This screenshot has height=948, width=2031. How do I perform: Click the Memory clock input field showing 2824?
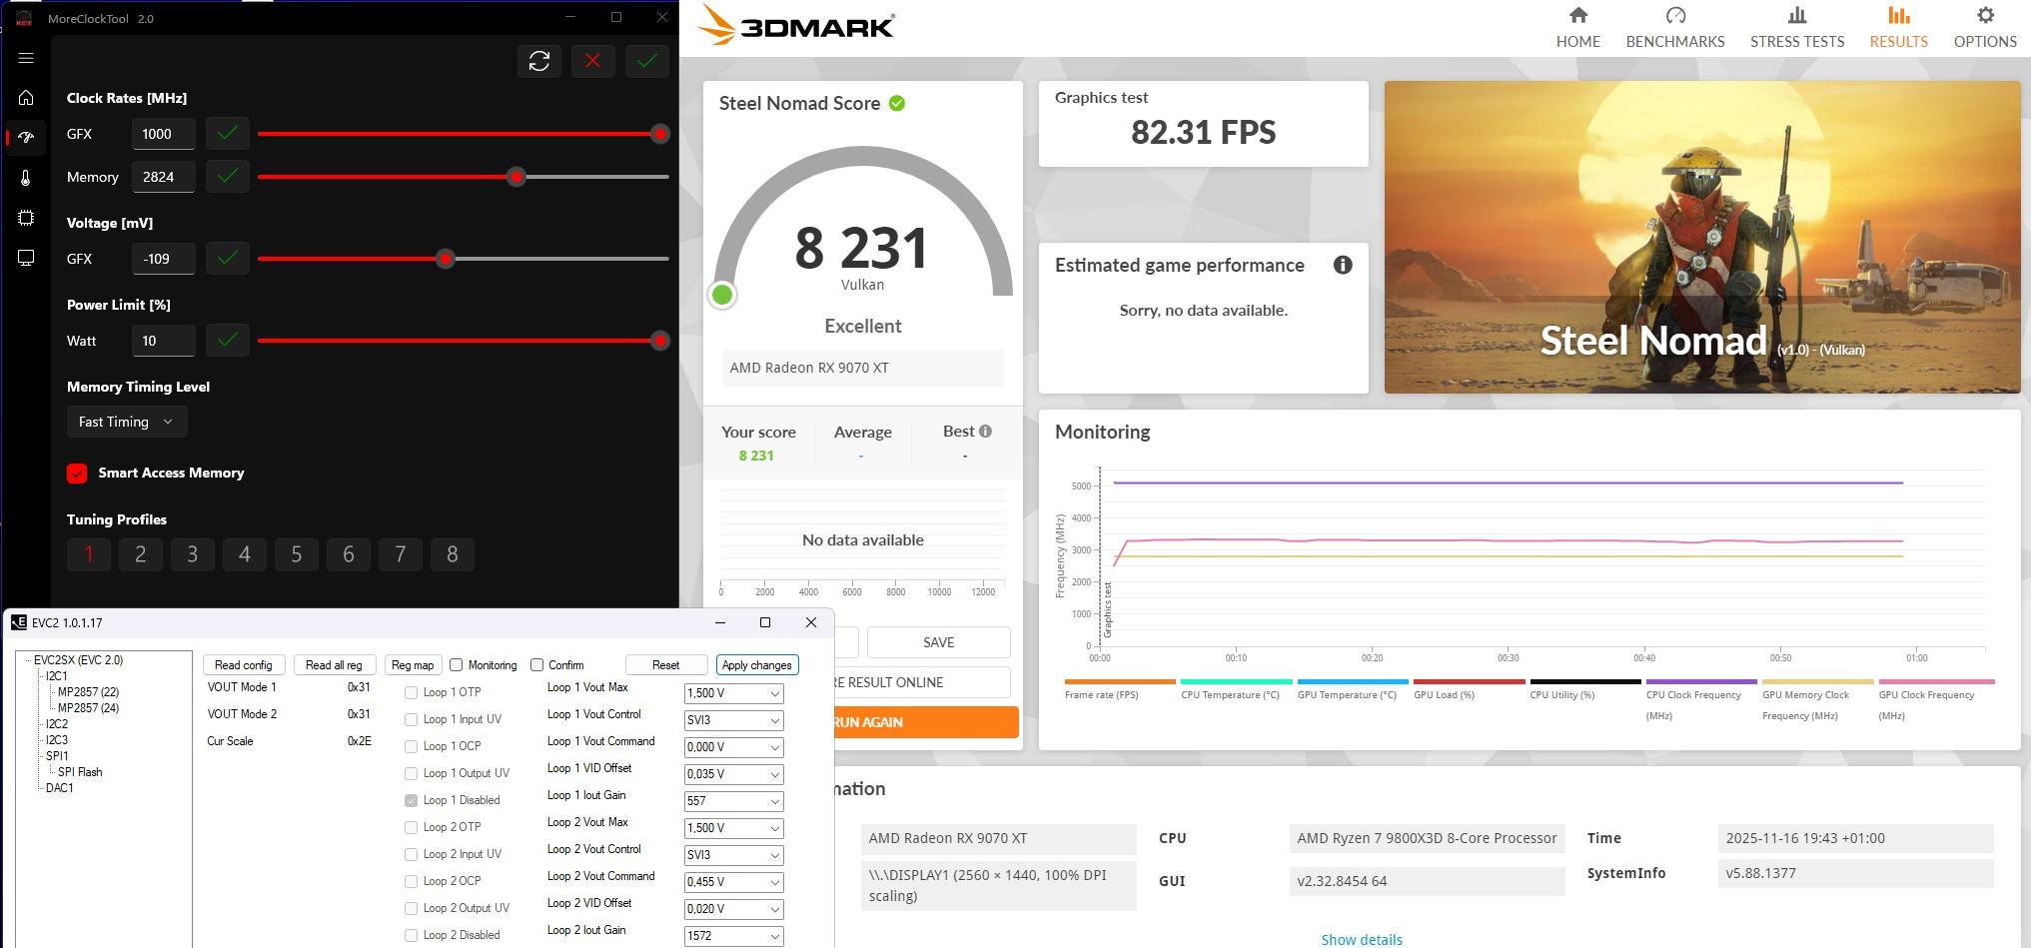(164, 177)
